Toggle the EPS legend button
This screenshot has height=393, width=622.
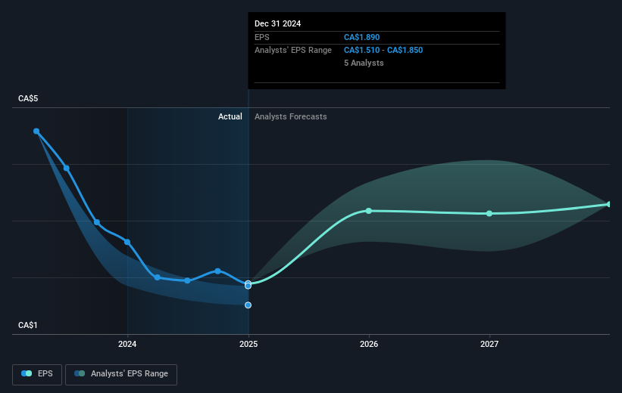[x=37, y=374]
